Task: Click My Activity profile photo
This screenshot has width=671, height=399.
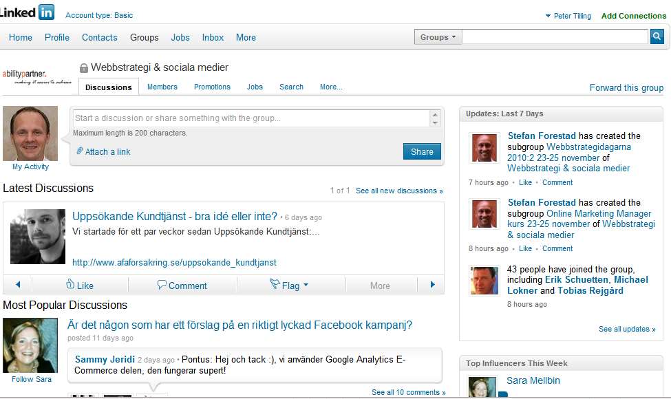Action: (x=30, y=133)
